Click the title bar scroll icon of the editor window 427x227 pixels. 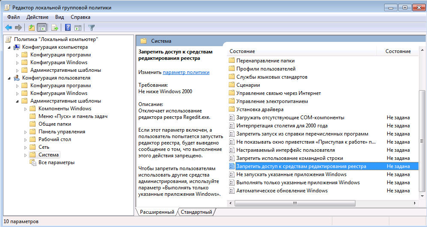(7, 8)
